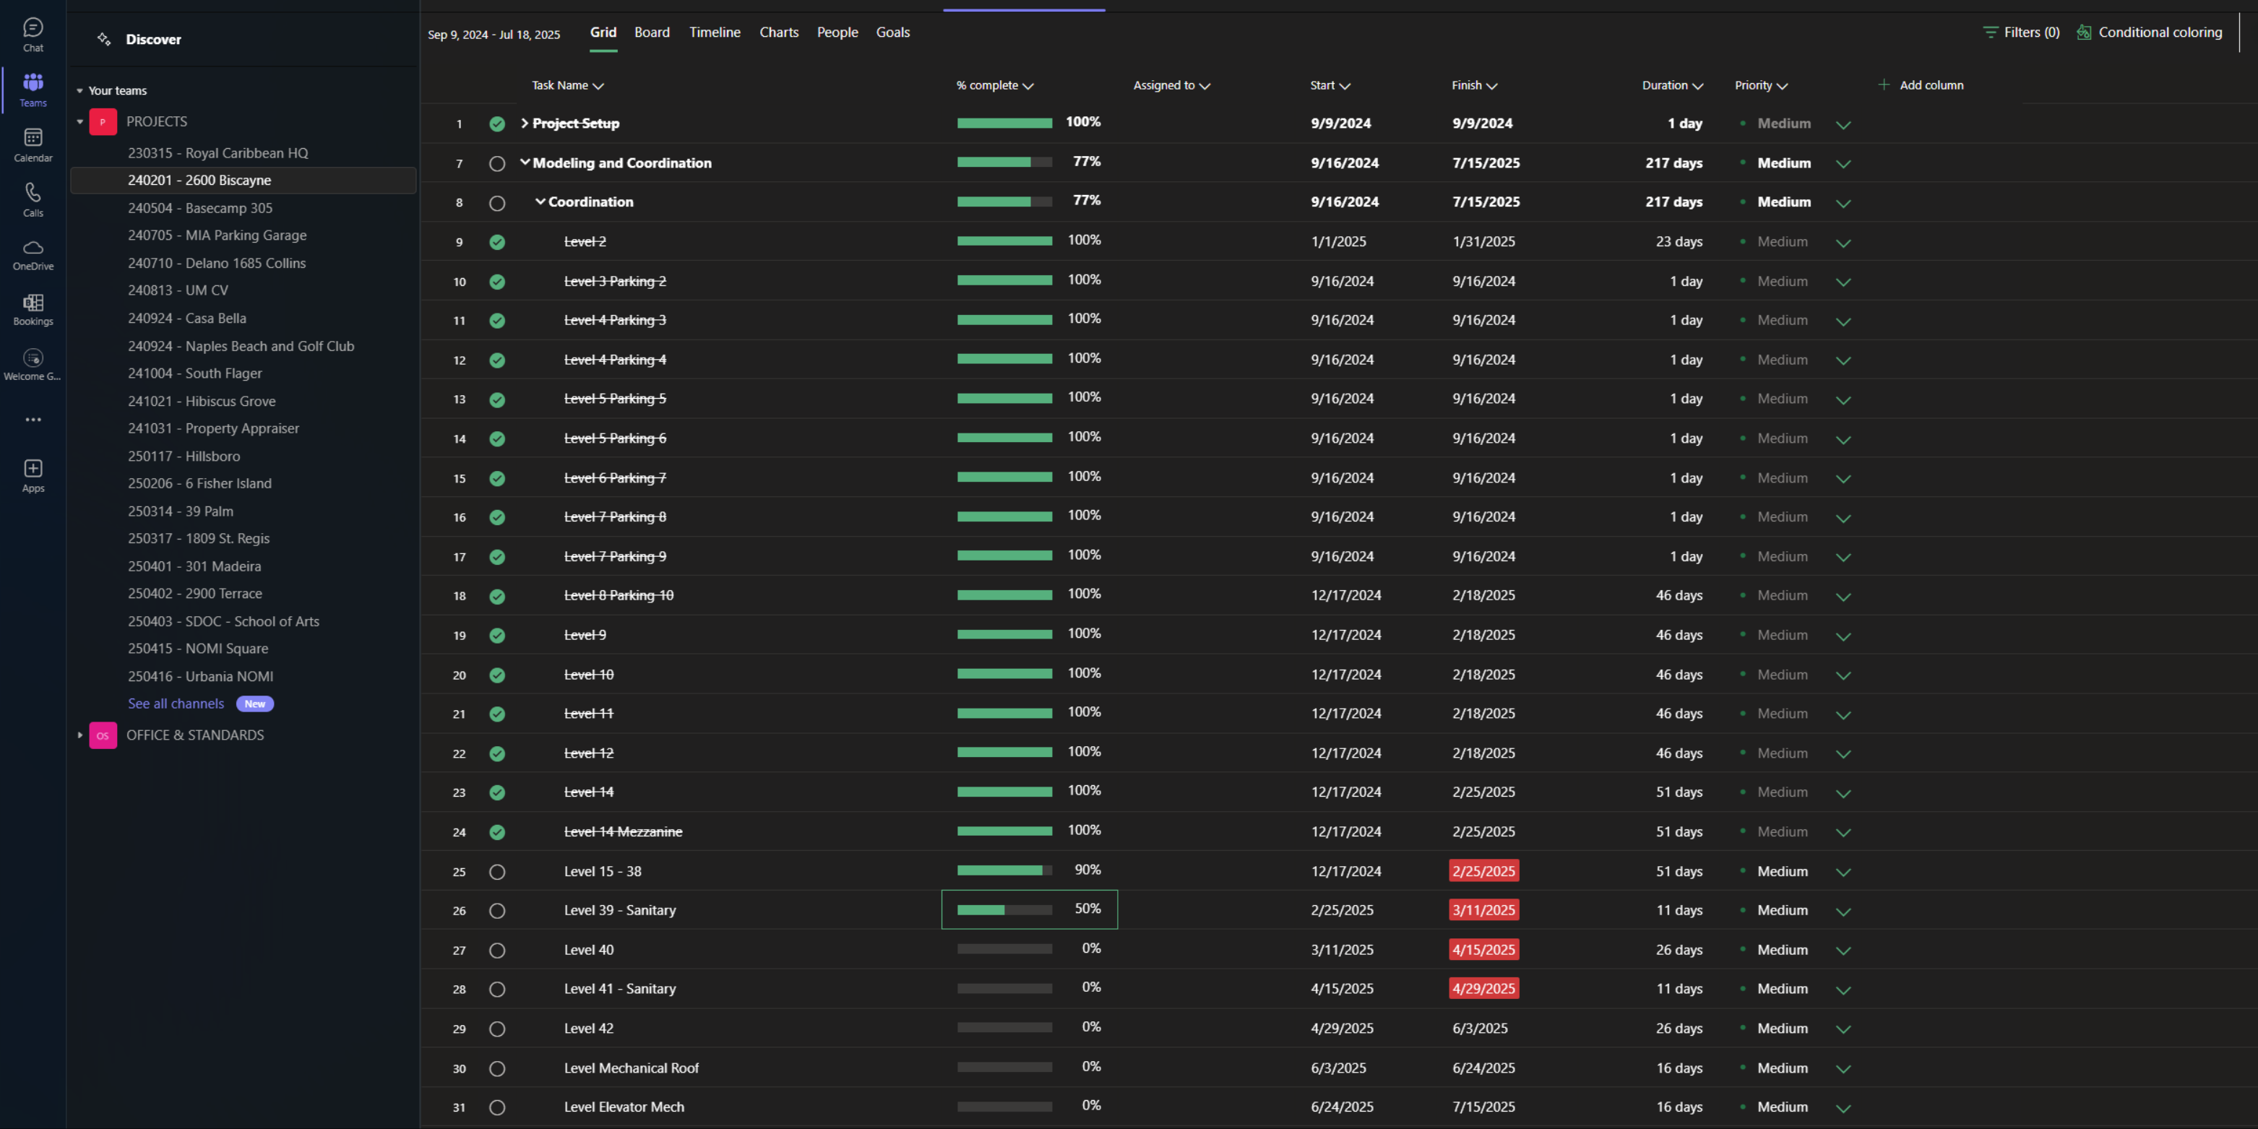Open the Calls icon
Screen dimensions: 2258x1129
[x=33, y=193]
